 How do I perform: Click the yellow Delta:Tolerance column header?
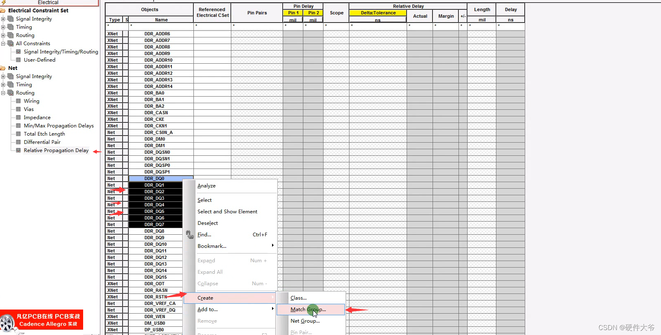coord(378,13)
